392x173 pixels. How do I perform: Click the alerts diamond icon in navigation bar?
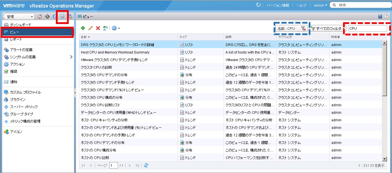[47, 16]
